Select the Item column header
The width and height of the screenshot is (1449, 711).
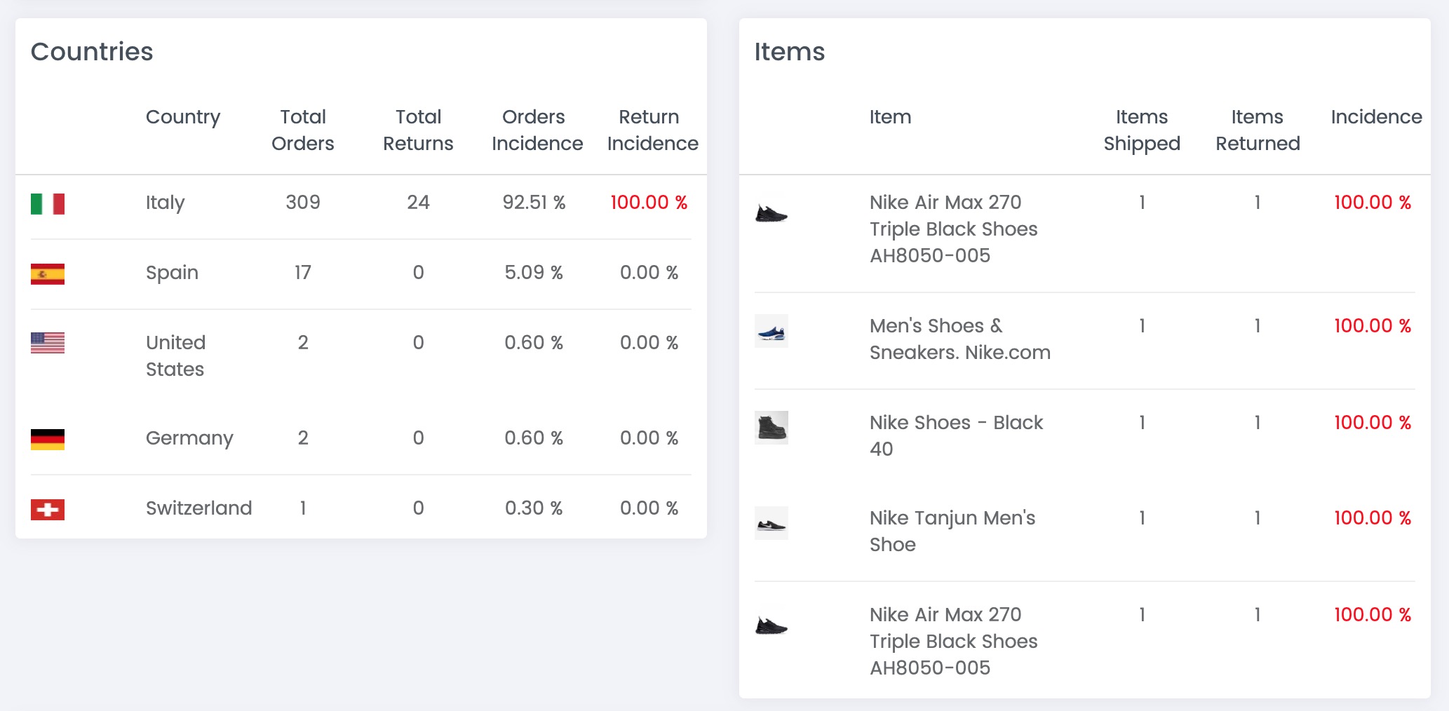click(891, 117)
